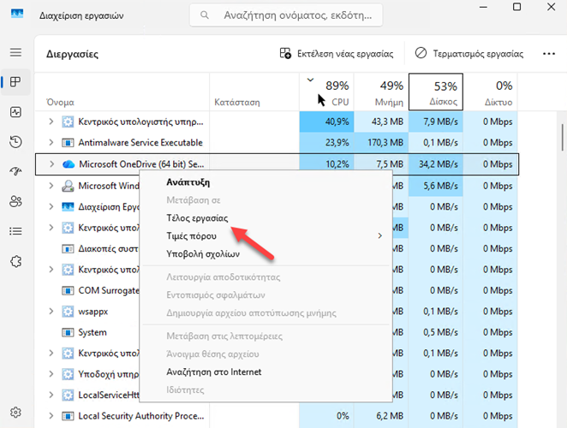567x428 pixels.
Task: Expand the Antimalware Service Executable row
Action: click(51, 142)
